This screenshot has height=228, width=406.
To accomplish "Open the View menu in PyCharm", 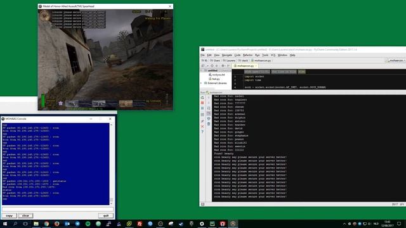I will point(217,55).
